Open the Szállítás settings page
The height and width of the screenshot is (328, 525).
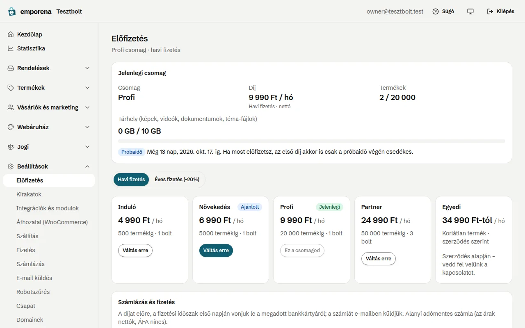point(49,236)
